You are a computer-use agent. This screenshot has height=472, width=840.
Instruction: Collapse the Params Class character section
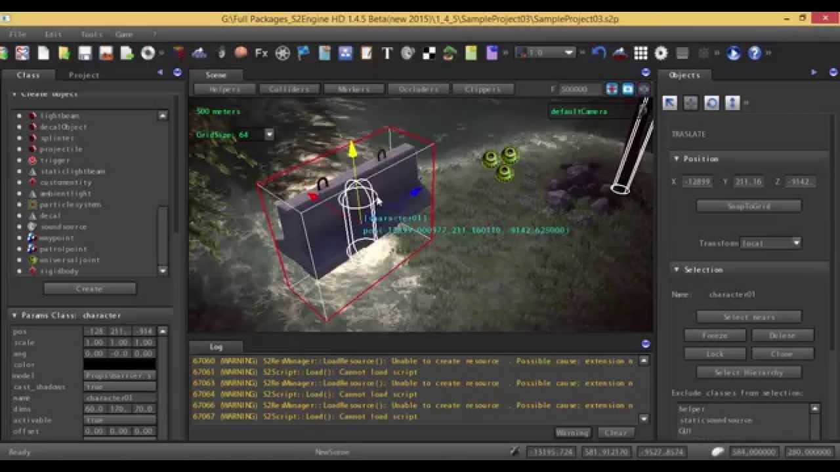click(14, 315)
